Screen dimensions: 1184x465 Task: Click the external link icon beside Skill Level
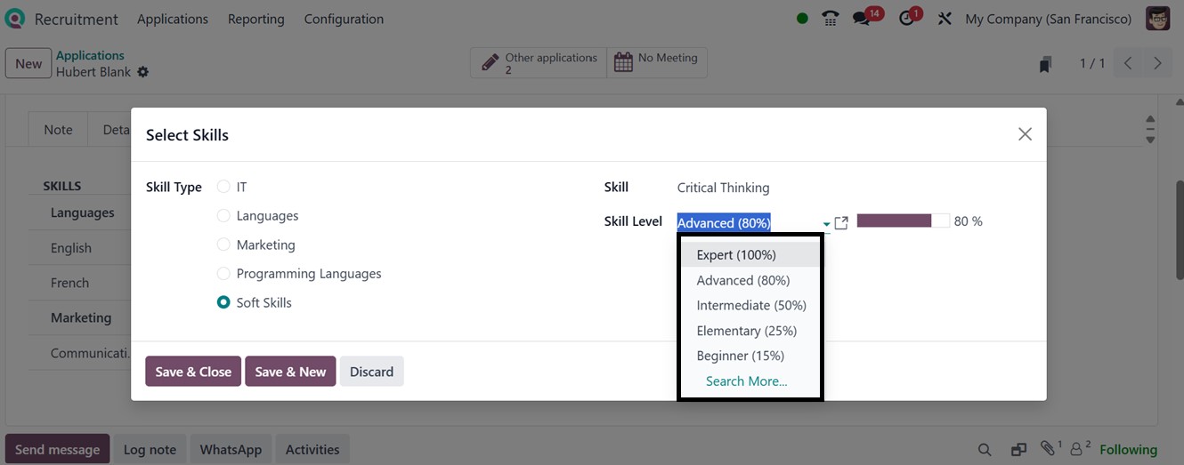tap(841, 222)
